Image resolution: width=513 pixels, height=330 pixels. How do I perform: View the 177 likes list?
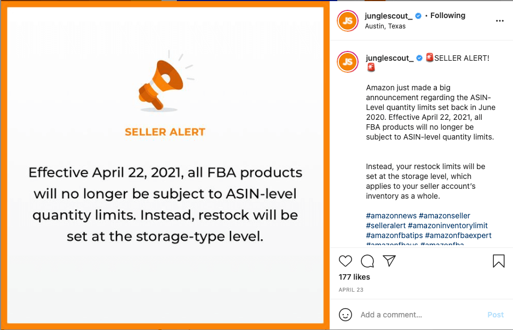[354, 277]
